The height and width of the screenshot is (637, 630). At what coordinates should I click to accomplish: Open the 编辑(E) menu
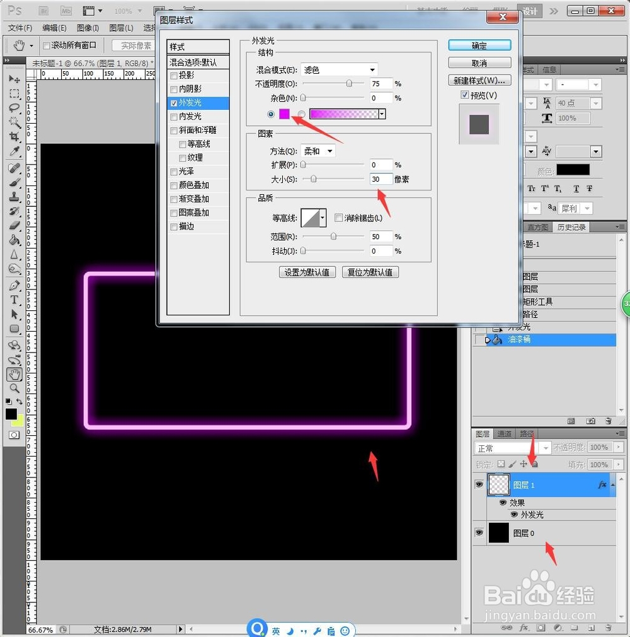tap(54, 28)
